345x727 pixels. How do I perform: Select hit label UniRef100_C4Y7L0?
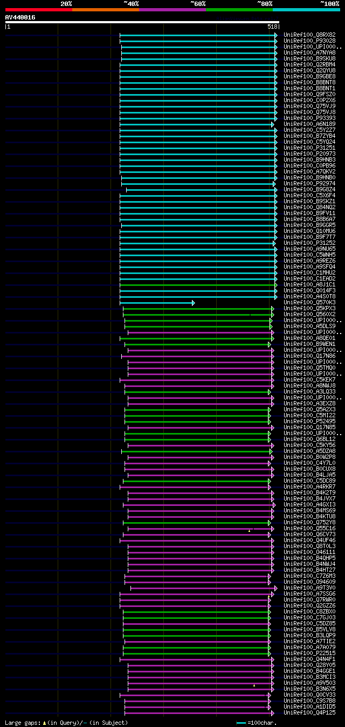pyautogui.click(x=309, y=463)
